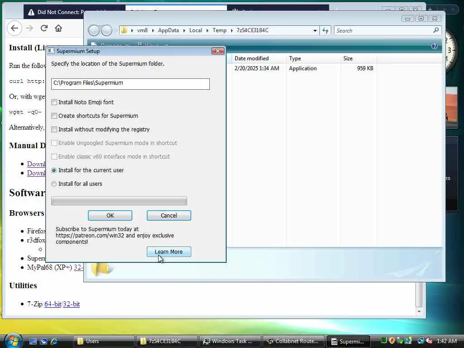
Task: Launch Internet Explorer from quick launch
Action: [54, 341]
